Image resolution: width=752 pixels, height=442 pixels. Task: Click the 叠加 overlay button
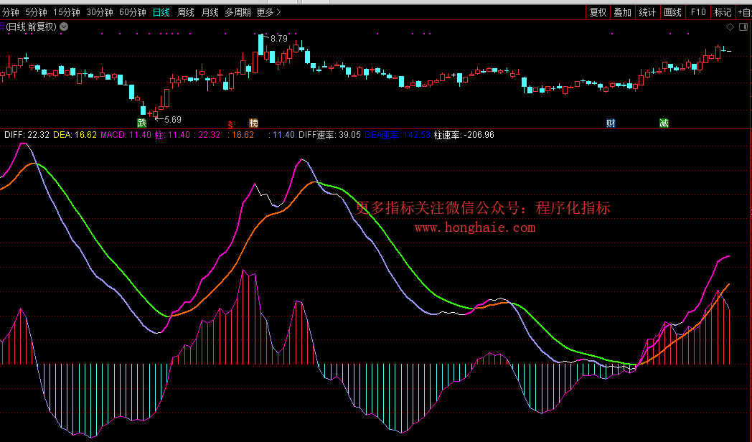click(622, 12)
